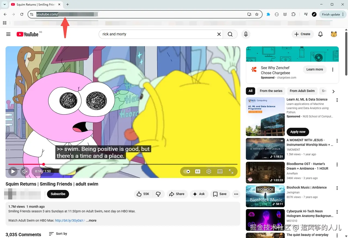The height and width of the screenshot is (238, 348).
Task: Ask about this video
Action: point(199,194)
